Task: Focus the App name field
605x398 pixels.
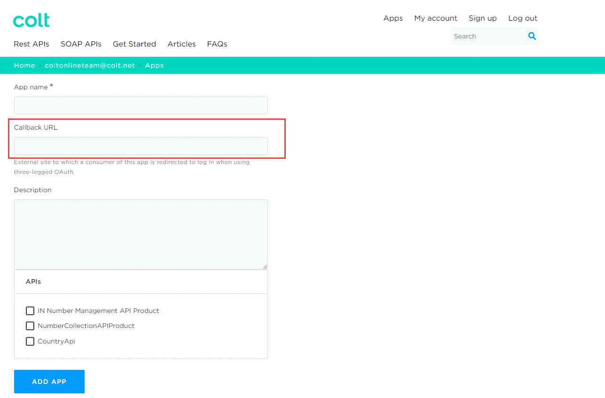Action: click(141, 105)
